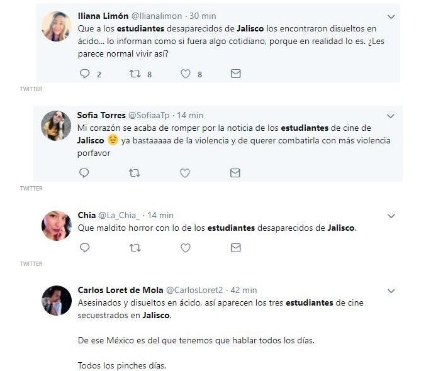
Task: Visit the @SofiaaTp handle link
Action: pos(149,115)
